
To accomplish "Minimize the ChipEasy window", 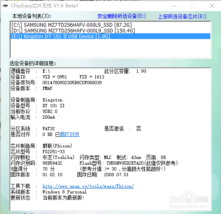I will pyautogui.click(x=175, y=6).
